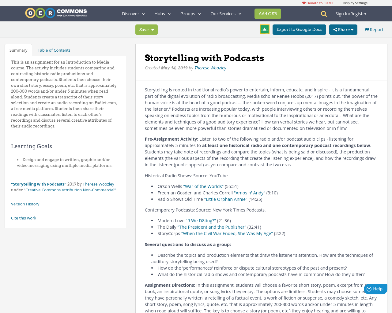Open the 'War of the Worlds' recording link
The image size is (392, 313).
(x=203, y=186)
